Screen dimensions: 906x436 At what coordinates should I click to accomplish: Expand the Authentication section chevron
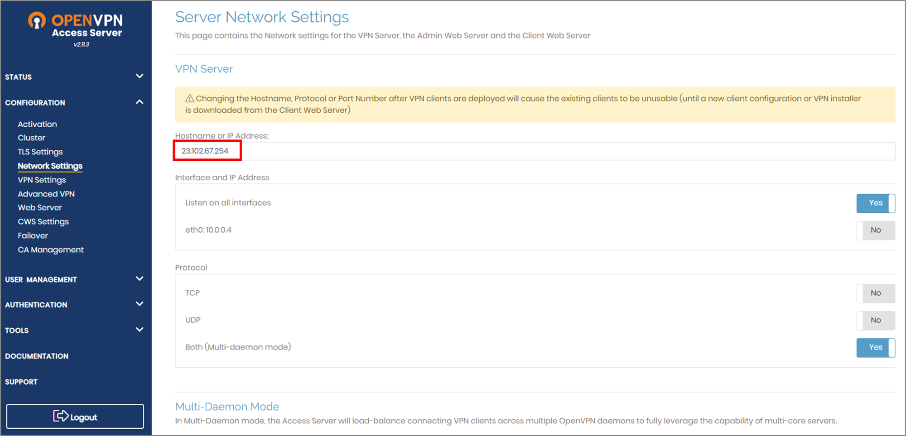[140, 304]
